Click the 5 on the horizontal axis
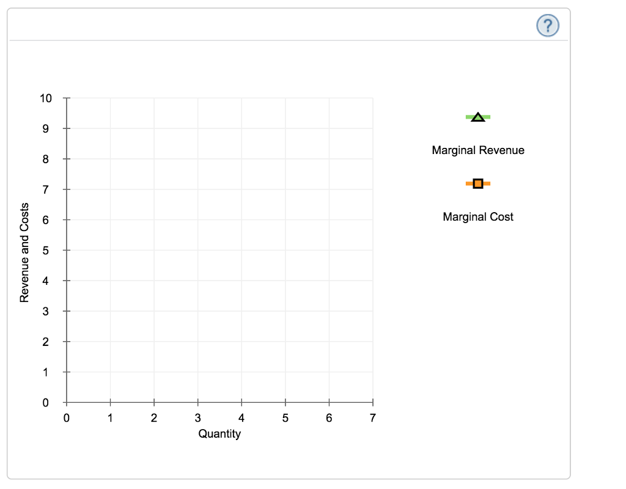 (x=285, y=419)
